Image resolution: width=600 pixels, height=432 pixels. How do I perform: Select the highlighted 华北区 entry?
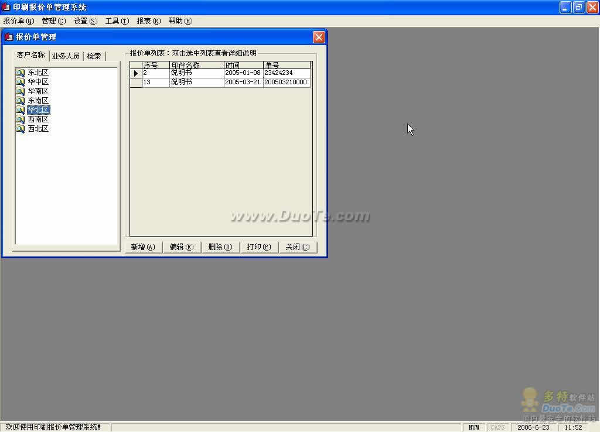tap(38, 109)
